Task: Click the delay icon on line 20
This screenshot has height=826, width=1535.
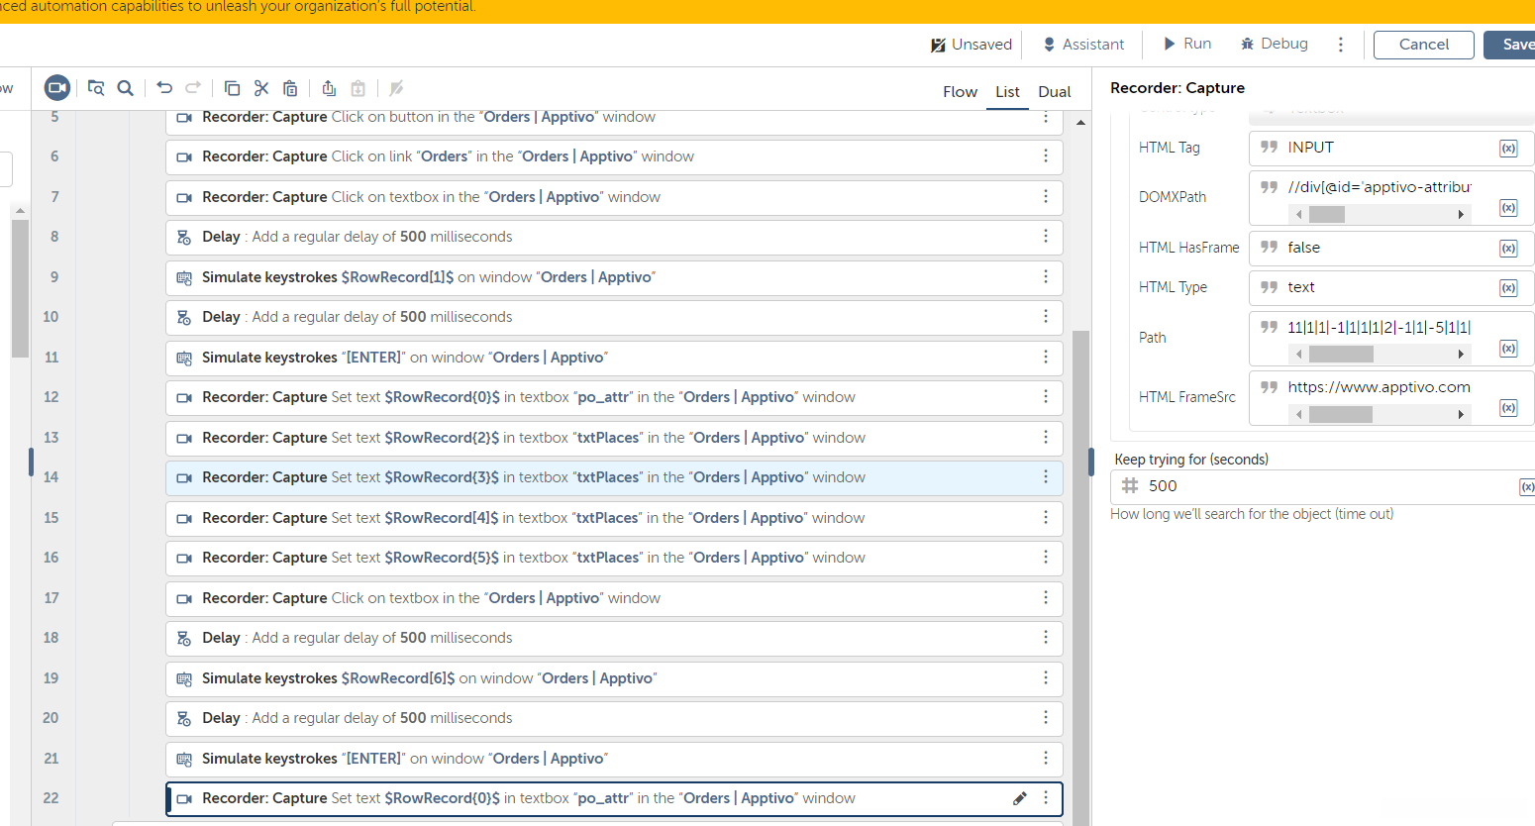Action: coord(184,719)
